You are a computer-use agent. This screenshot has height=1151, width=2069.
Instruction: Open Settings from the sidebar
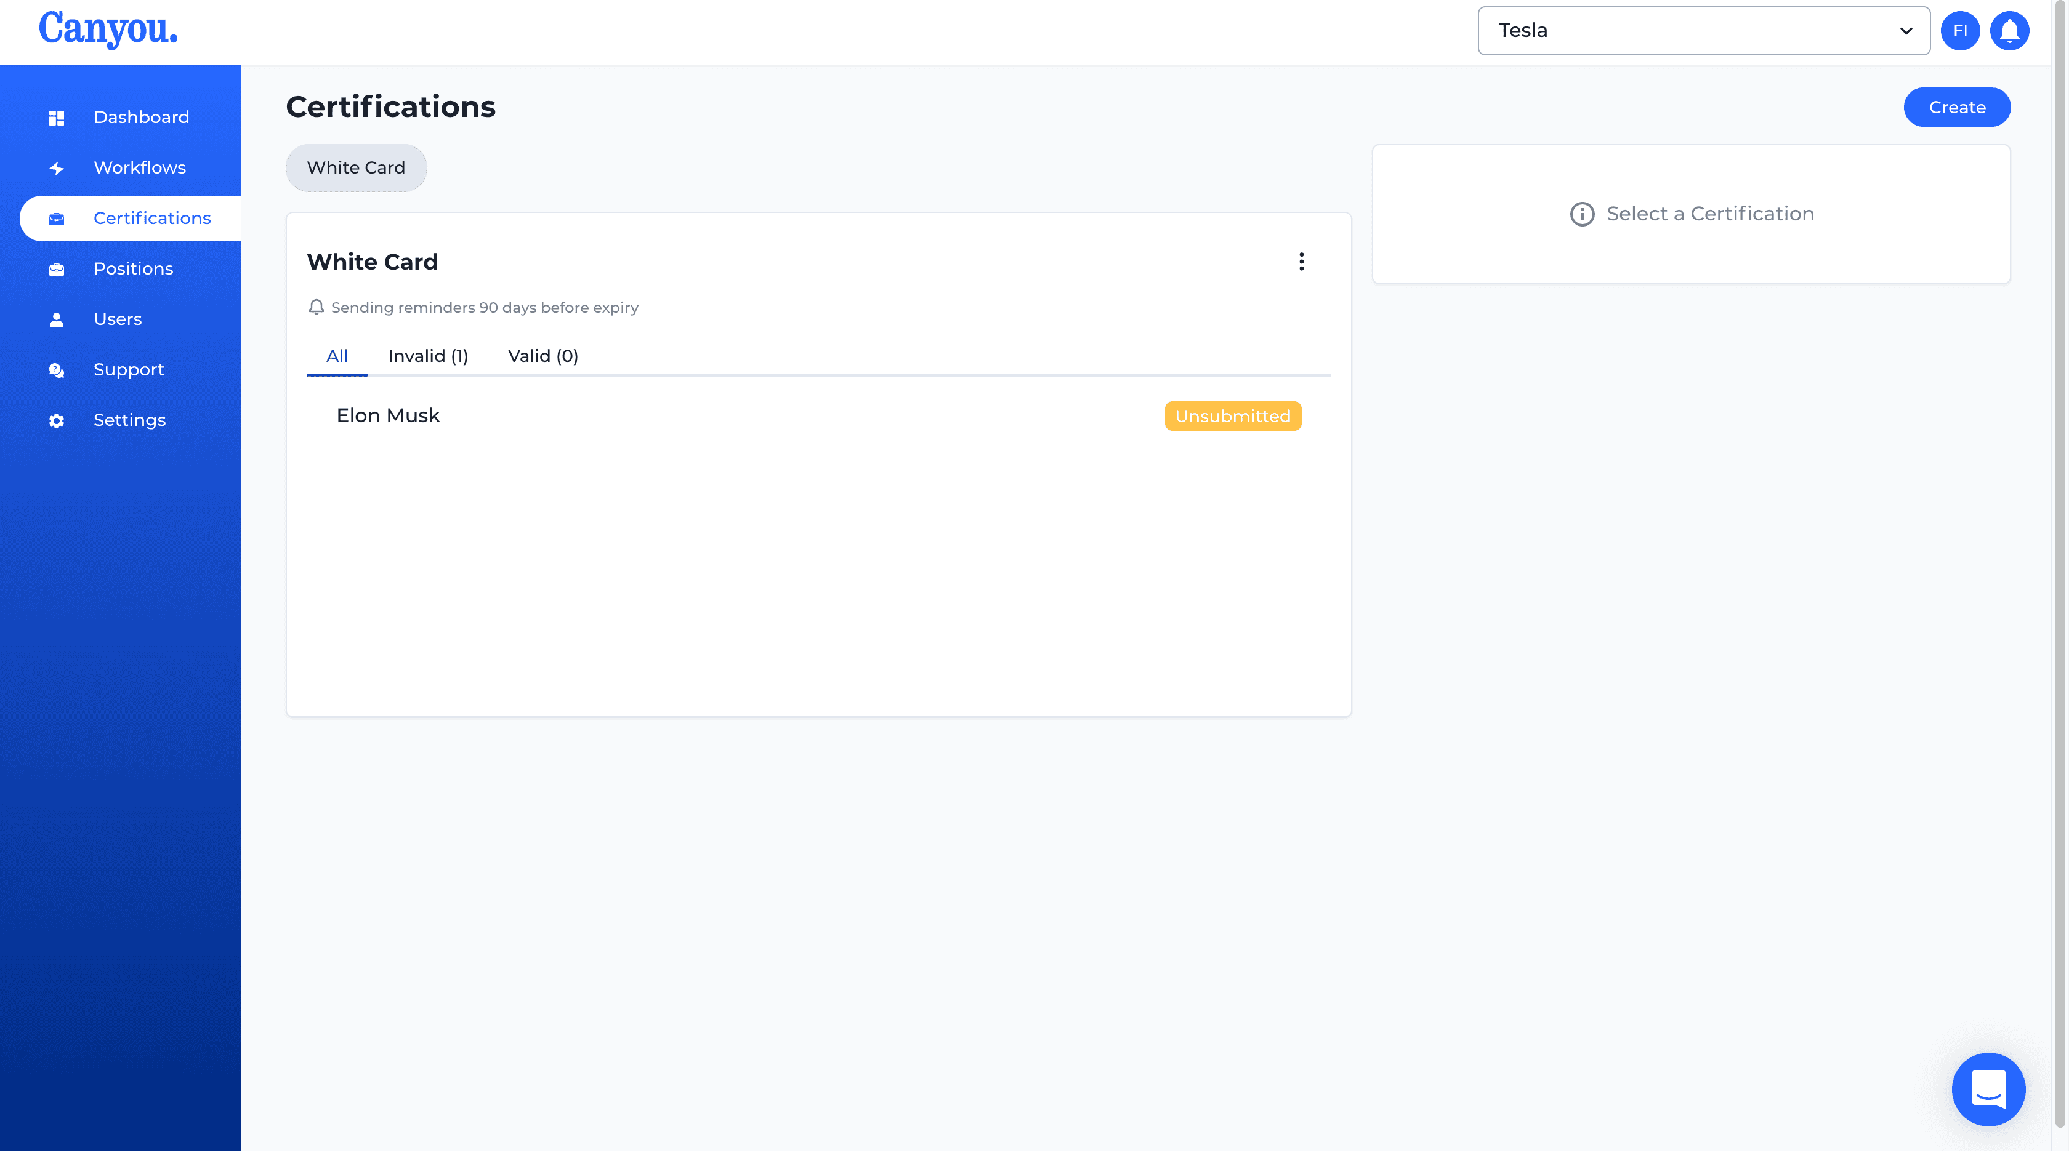[130, 420]
